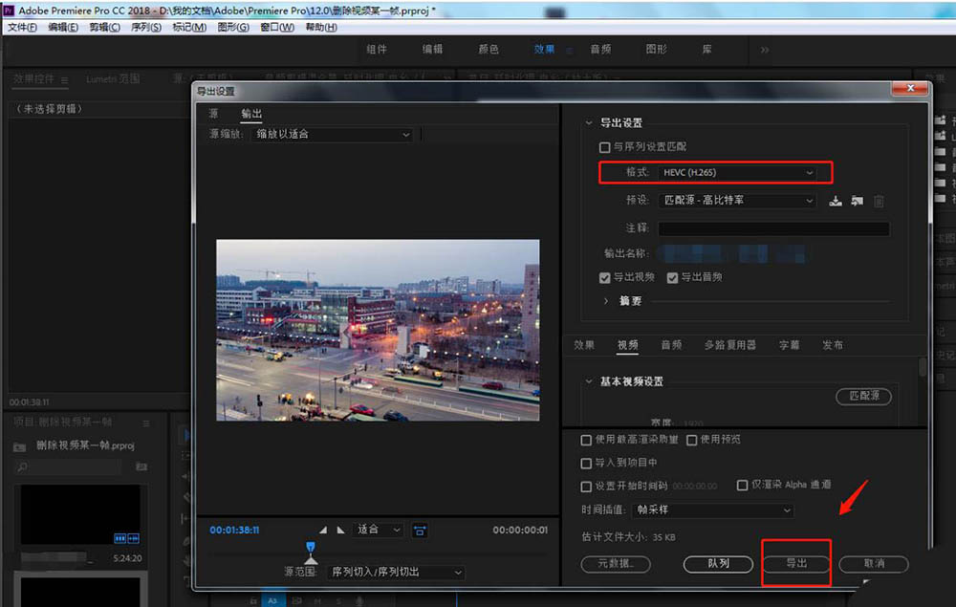Click the Import Preset icon
956x607 pixels.
click(856, 201)
